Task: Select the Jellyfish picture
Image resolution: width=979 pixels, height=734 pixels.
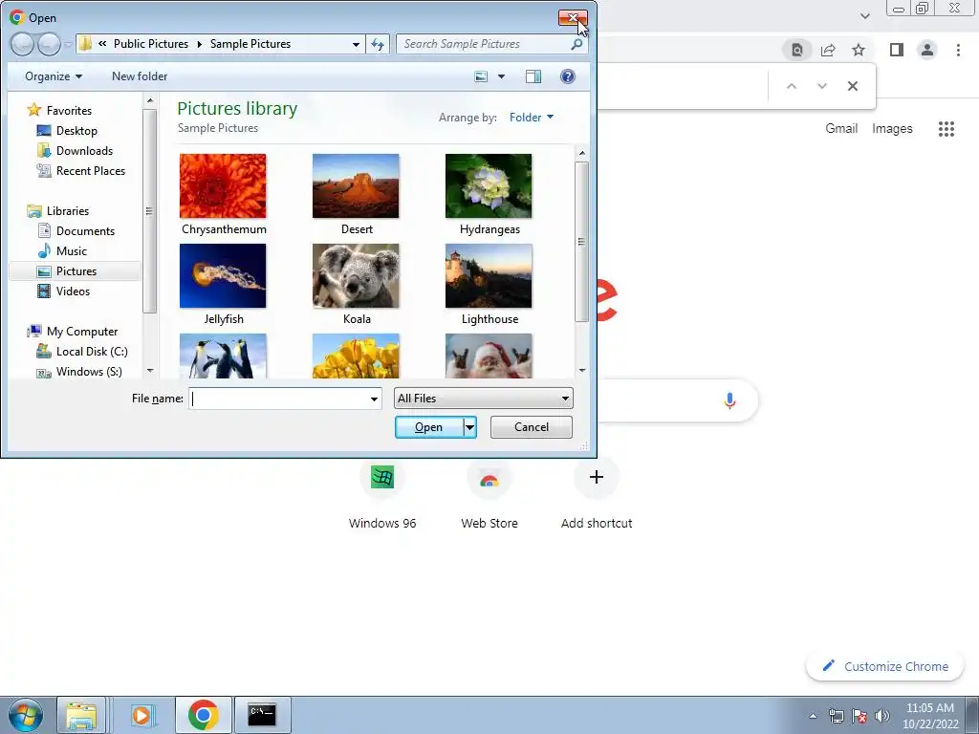Action: pyautogui.click(x=223, y=285)
